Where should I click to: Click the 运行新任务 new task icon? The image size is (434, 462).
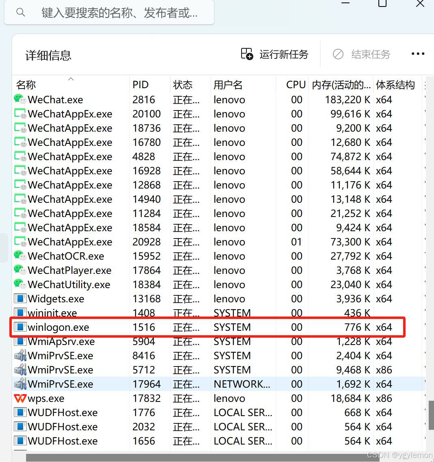click(x=247, y=54)
